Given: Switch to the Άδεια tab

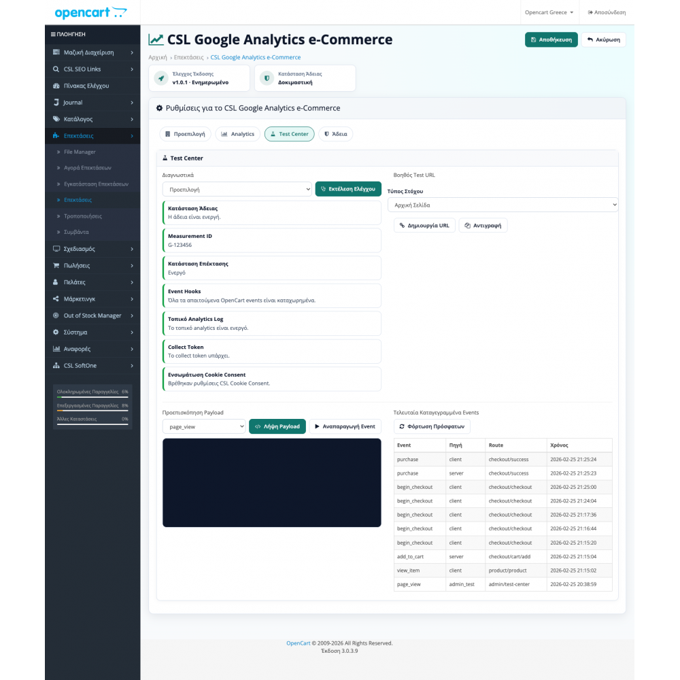Looking at the screenshot, I should coord(336,134).
